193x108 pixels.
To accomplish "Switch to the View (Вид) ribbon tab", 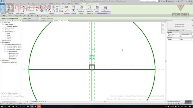I will click(29, 4).
